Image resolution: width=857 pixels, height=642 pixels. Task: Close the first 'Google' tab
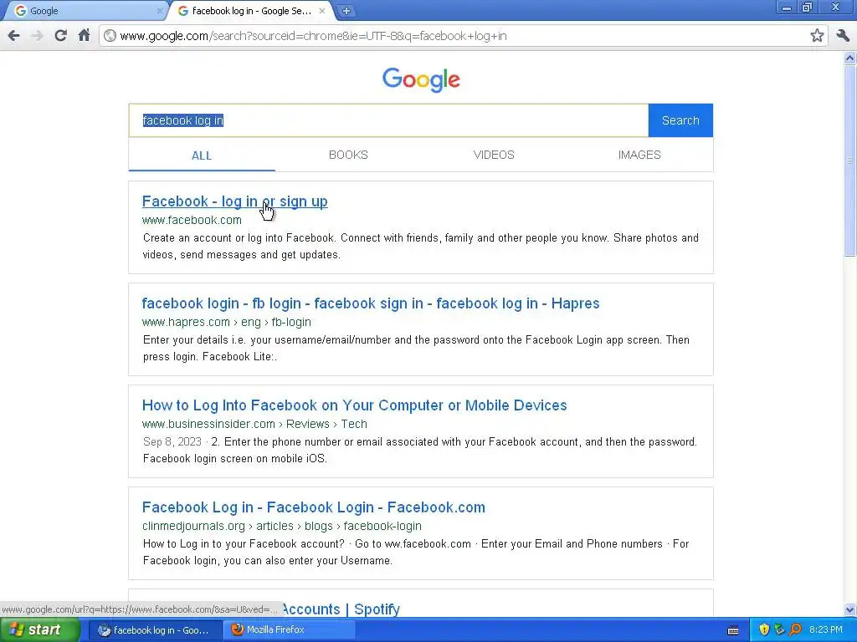(160, 10)
